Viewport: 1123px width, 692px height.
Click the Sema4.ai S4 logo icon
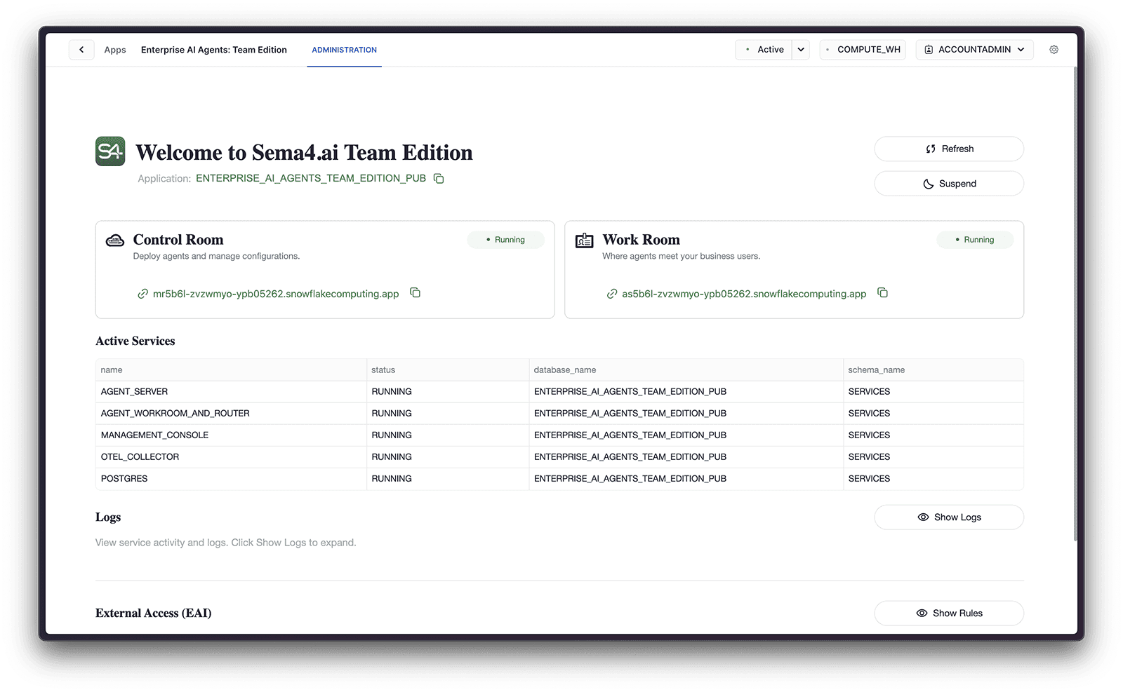click(x=109, y=151)
